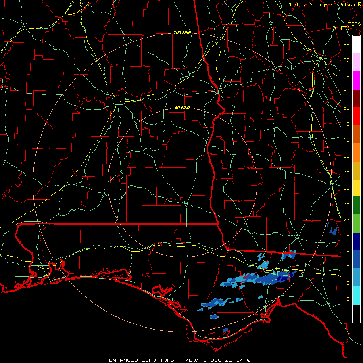Click legend value 22
Image resolution: width=363 pixels, height=363 pixels.
tap(346, 219)
